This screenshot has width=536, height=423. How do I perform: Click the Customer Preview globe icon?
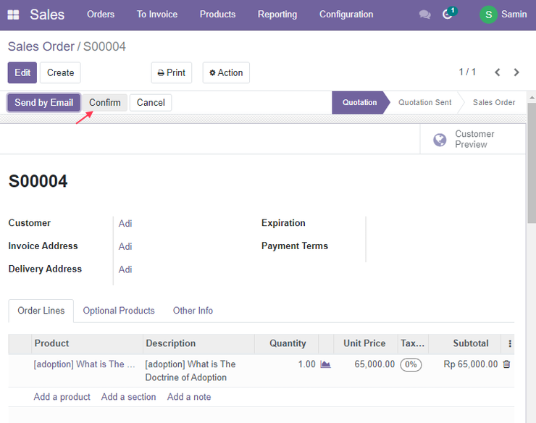(x=440, y=140)
